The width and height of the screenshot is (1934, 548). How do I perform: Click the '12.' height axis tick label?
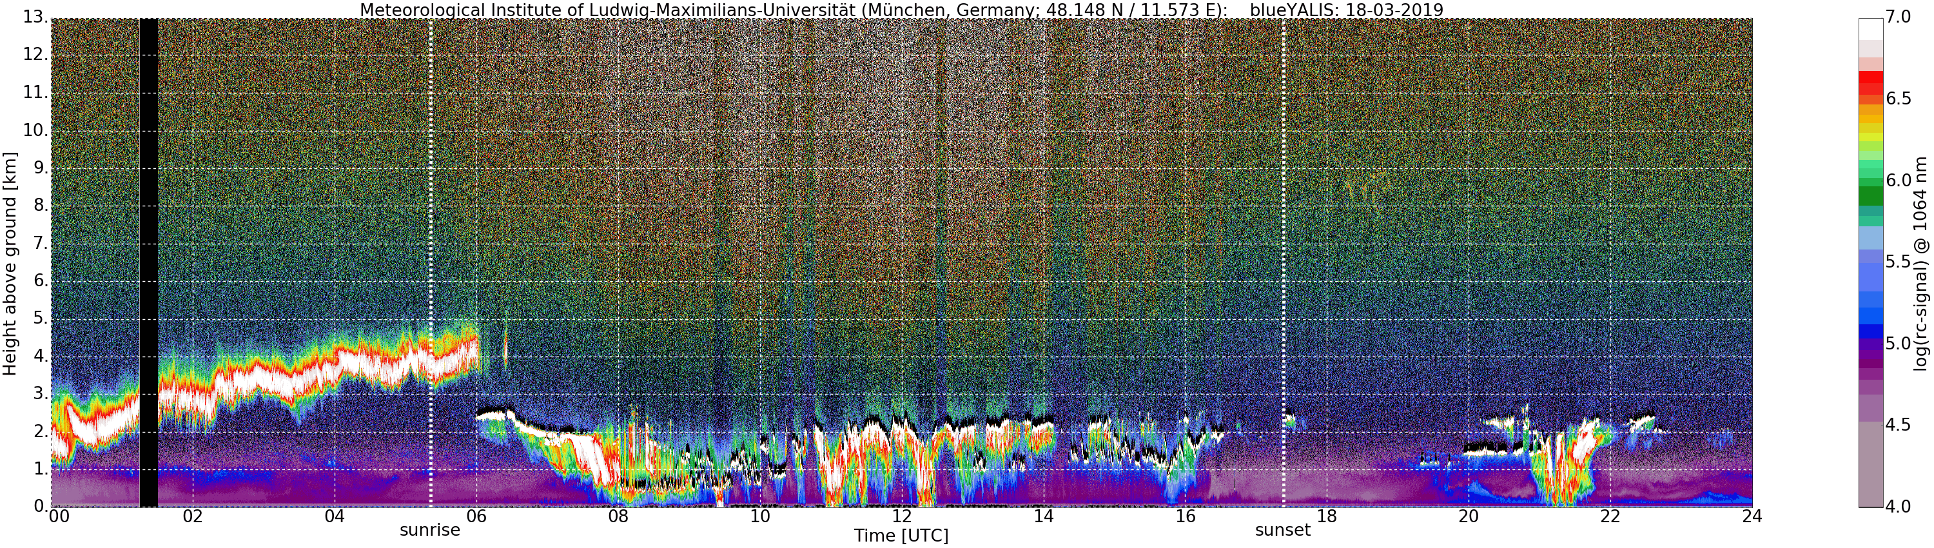35,55
